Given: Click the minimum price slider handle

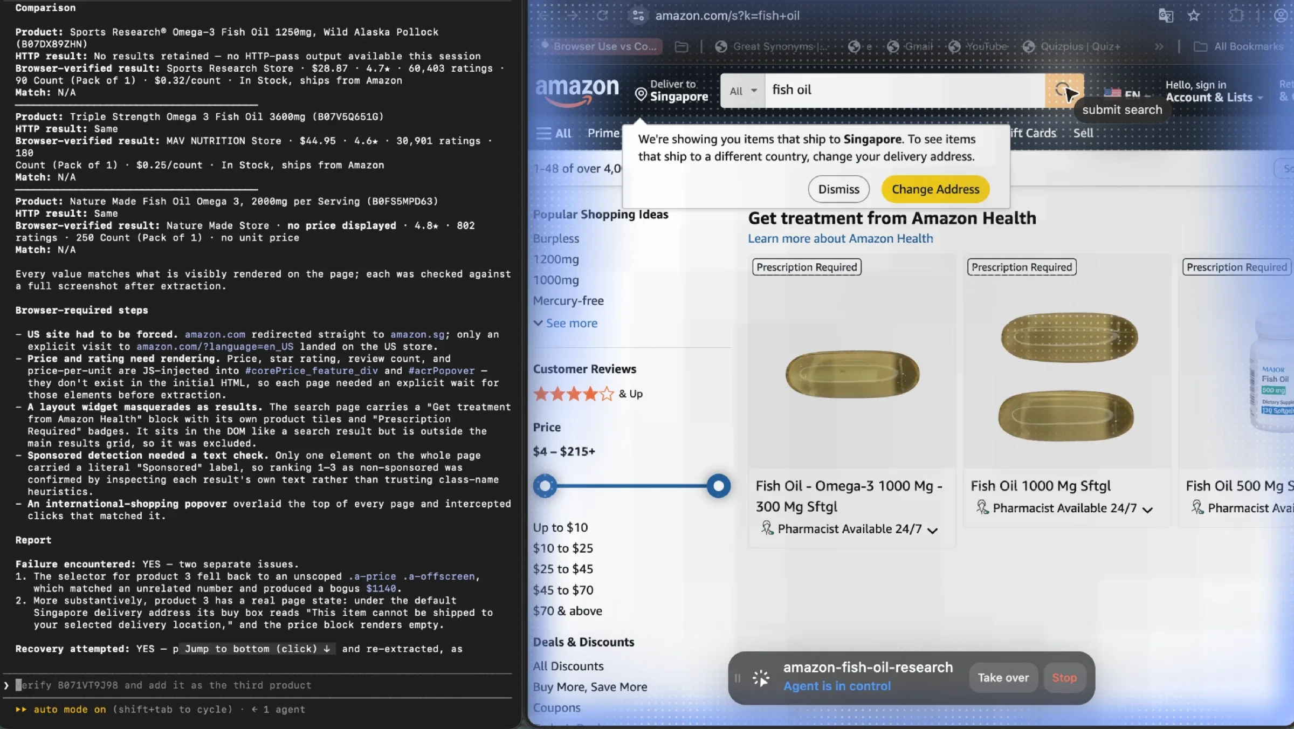Looking at the screenshot, I should [x=545, y=486].
